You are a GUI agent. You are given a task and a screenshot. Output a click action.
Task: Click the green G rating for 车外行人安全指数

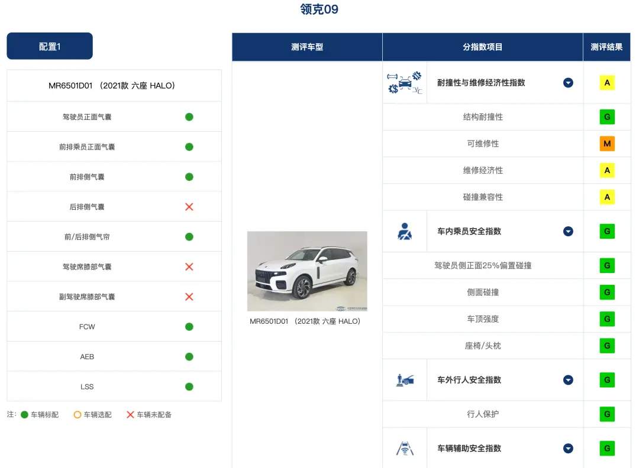click(607, 380)
